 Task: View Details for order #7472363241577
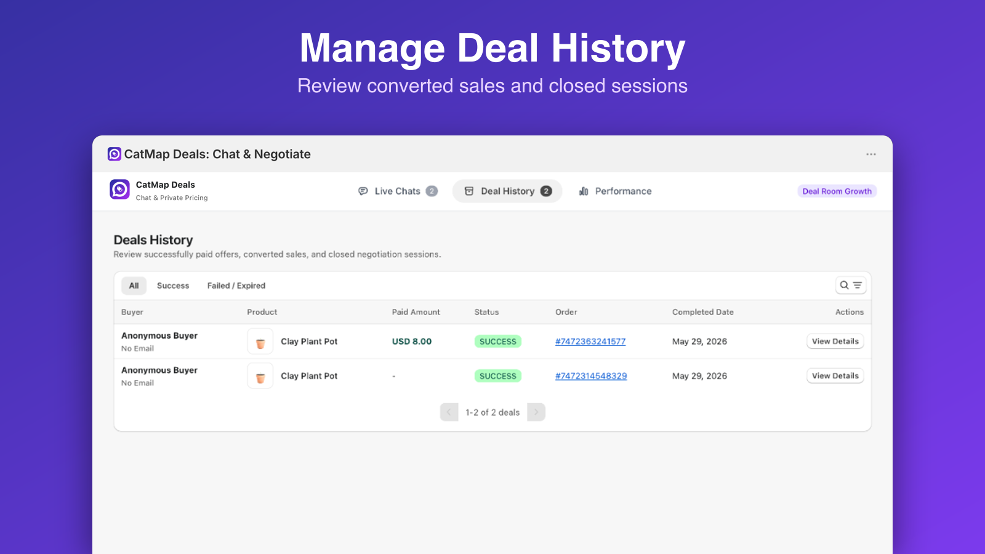coord(835,342)
